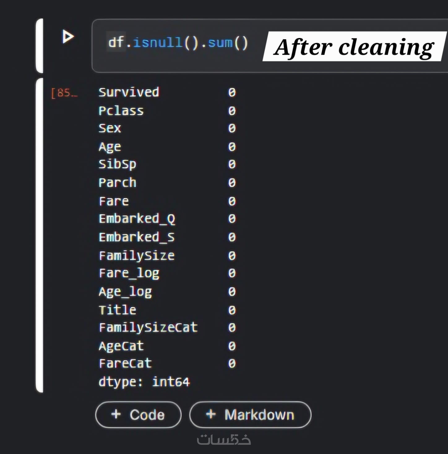Select the Survived row in output
The height and width of the screenshot is (454, 448).
click(x=129, y=92)
